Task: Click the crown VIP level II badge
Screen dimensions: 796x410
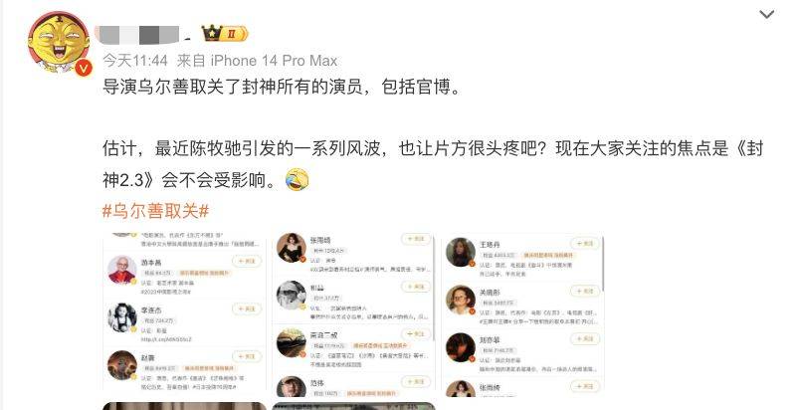Action: (225, 34)
